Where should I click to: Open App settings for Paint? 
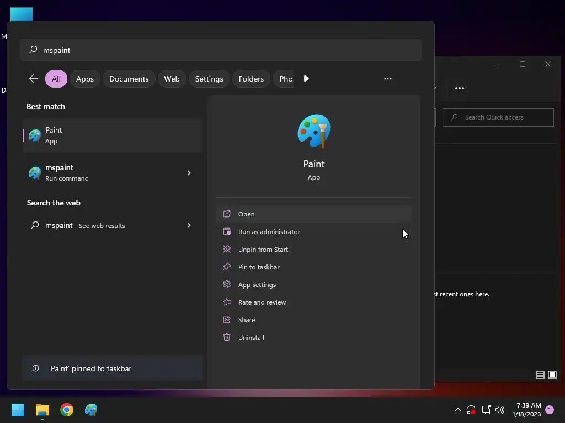[314, 285]
